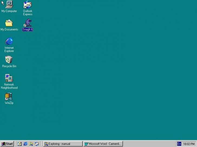Open the En language indicator in tray

pyautogui.click(x=179, y=144)
